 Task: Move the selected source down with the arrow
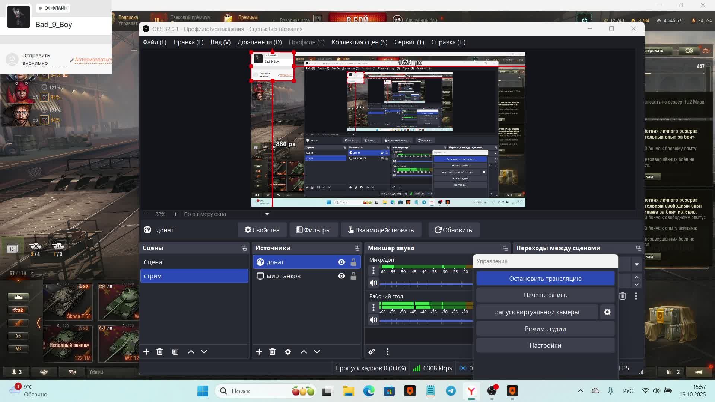pos(317,352)
